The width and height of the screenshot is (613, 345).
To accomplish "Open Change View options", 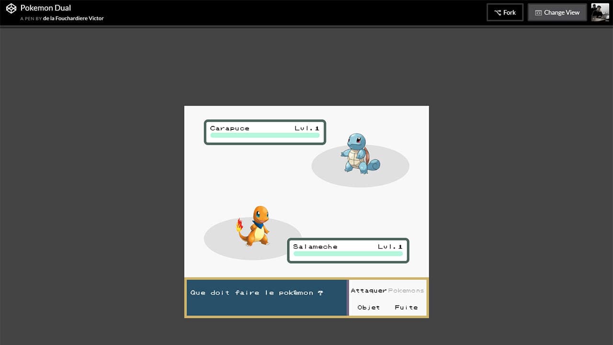I will (x=557, y=12).
